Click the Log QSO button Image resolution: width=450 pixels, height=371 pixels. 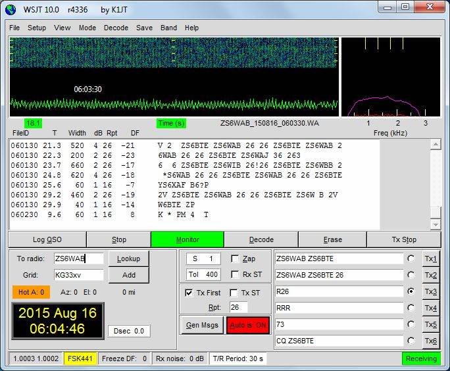click(47, 239)
